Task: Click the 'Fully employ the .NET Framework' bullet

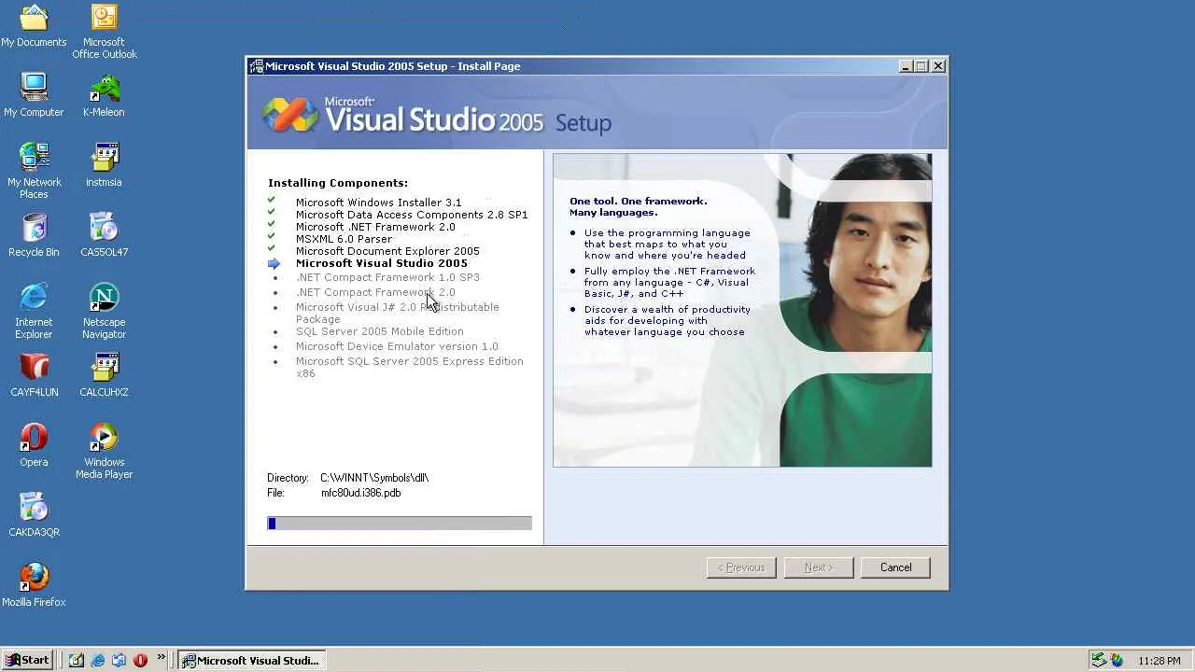Action: tap(669, 282)
